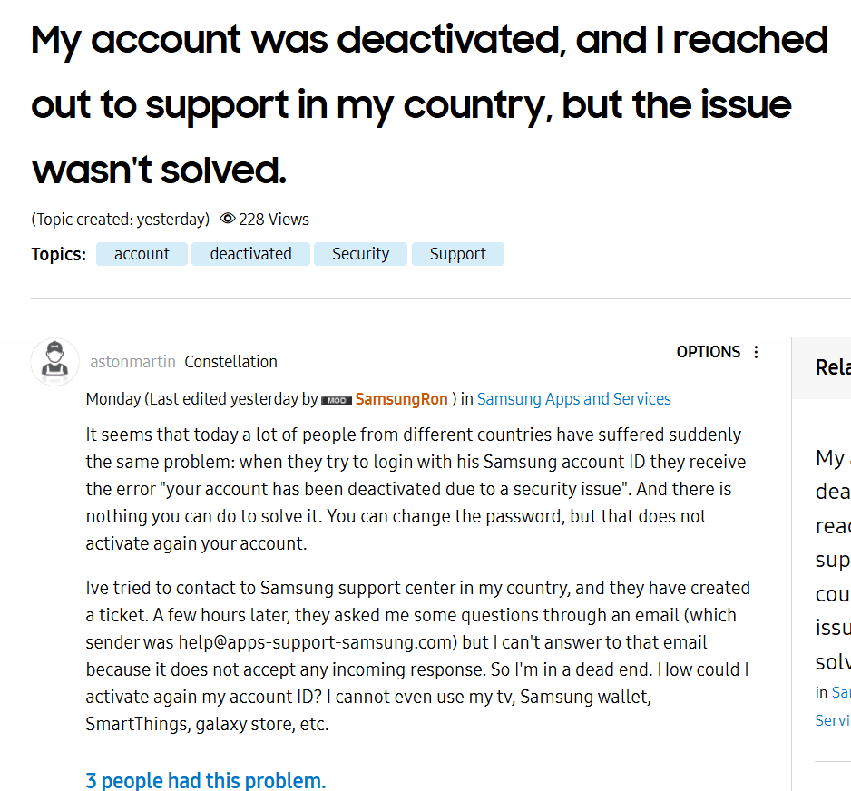Select the account topic tag
851x791 pixels.
click(142, 254)
